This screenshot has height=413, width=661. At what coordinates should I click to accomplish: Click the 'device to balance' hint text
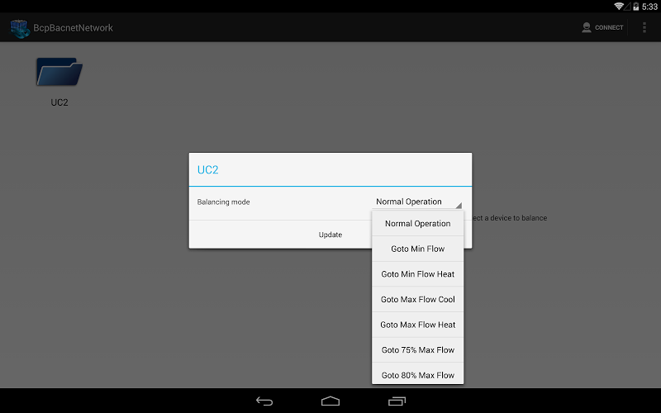[x=510, y=218]
